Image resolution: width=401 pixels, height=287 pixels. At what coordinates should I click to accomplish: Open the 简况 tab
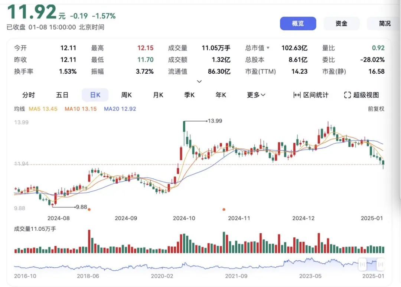coord(385,24)
